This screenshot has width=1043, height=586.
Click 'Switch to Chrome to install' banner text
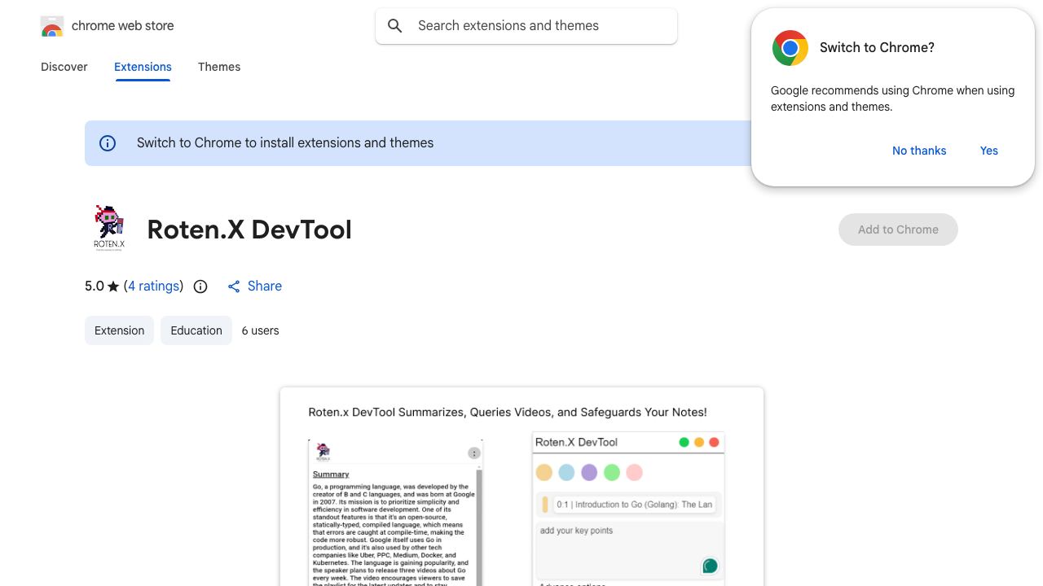click(285, 143)
